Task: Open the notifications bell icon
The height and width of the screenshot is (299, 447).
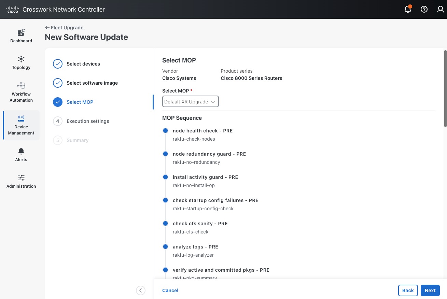Action: pos(407,10)
